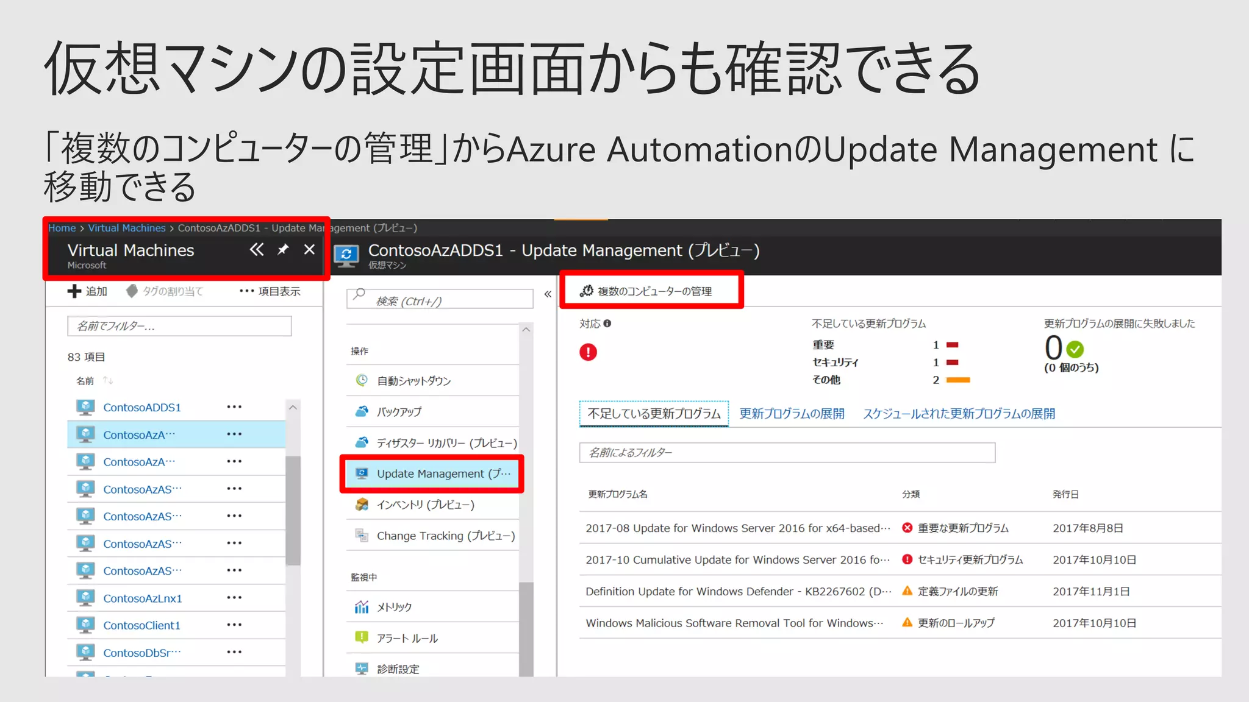Open ellipsis menu for ContosoADDS1
1249x702 pixels.
234,407
